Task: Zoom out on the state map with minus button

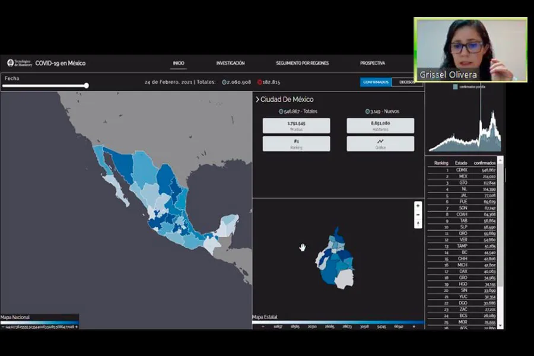Action: pyautogui.click(x=418, y=214)
